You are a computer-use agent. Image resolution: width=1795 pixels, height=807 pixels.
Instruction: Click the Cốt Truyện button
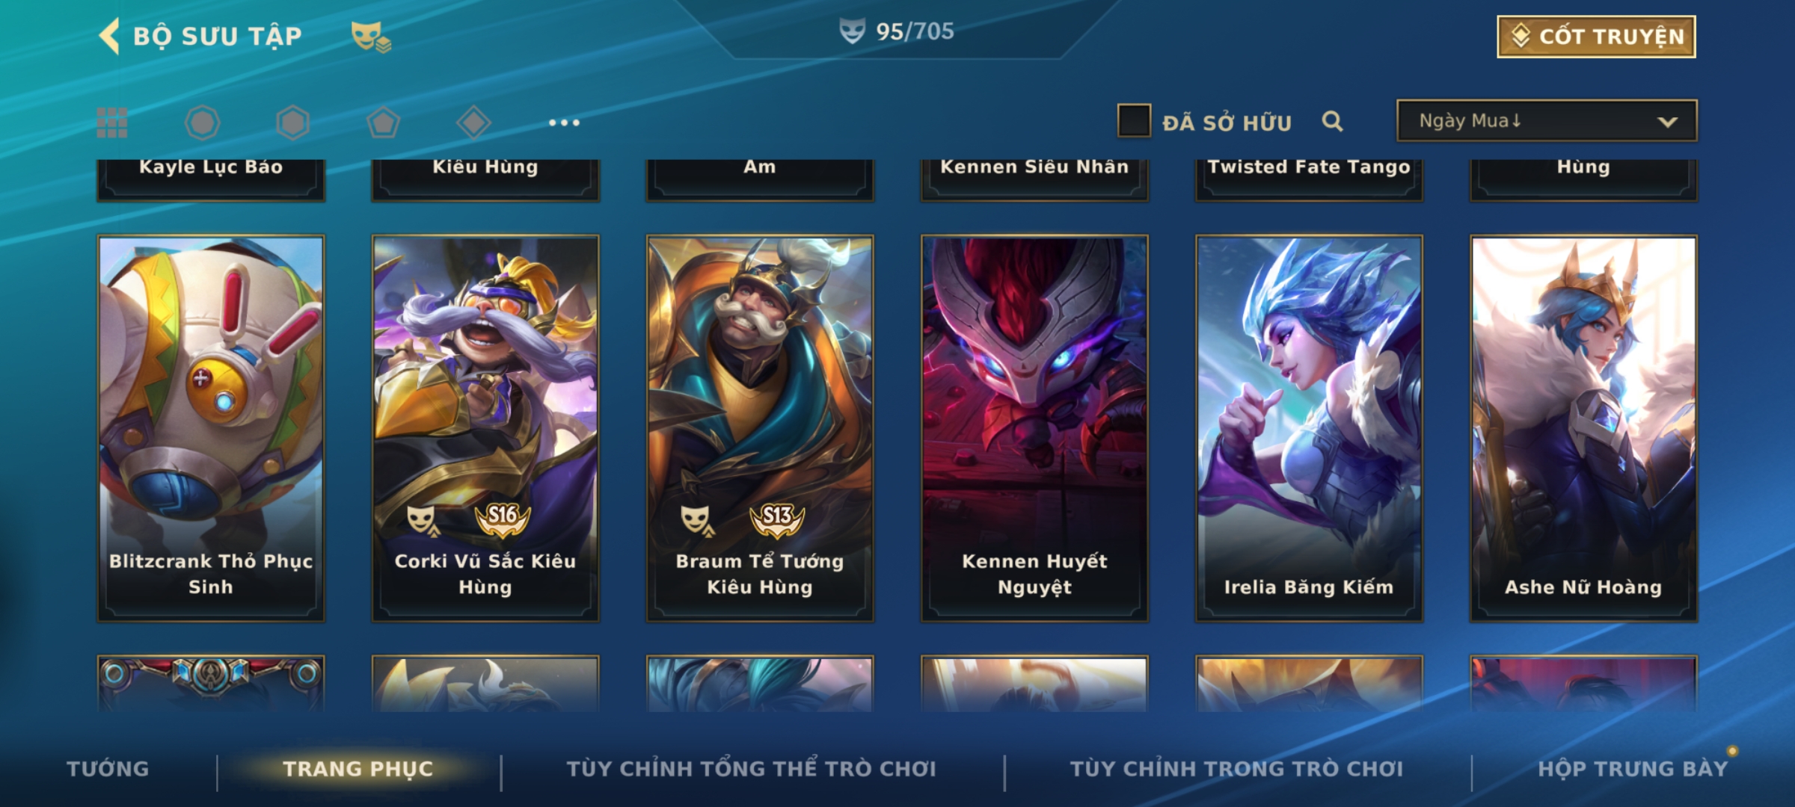coord(1596,37)
